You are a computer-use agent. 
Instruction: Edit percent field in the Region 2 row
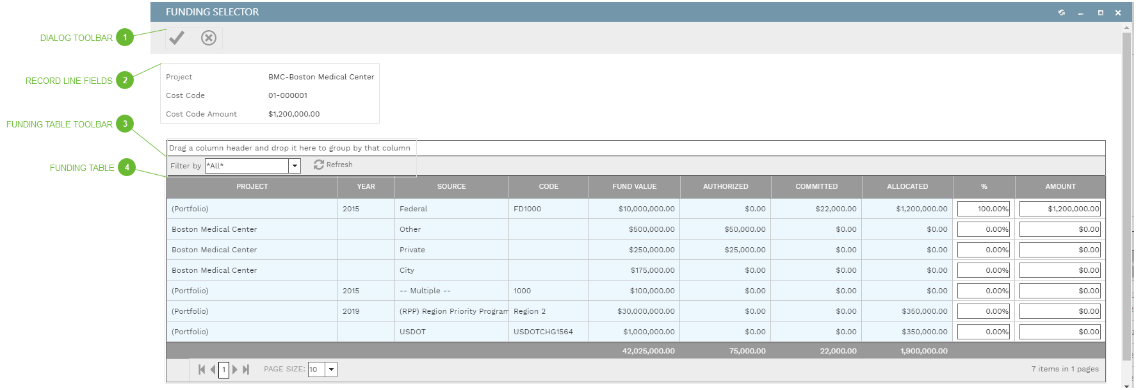click(x=984, y=311)
